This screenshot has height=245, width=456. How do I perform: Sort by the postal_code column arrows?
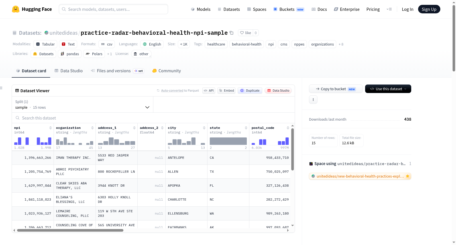pos(288,128)
